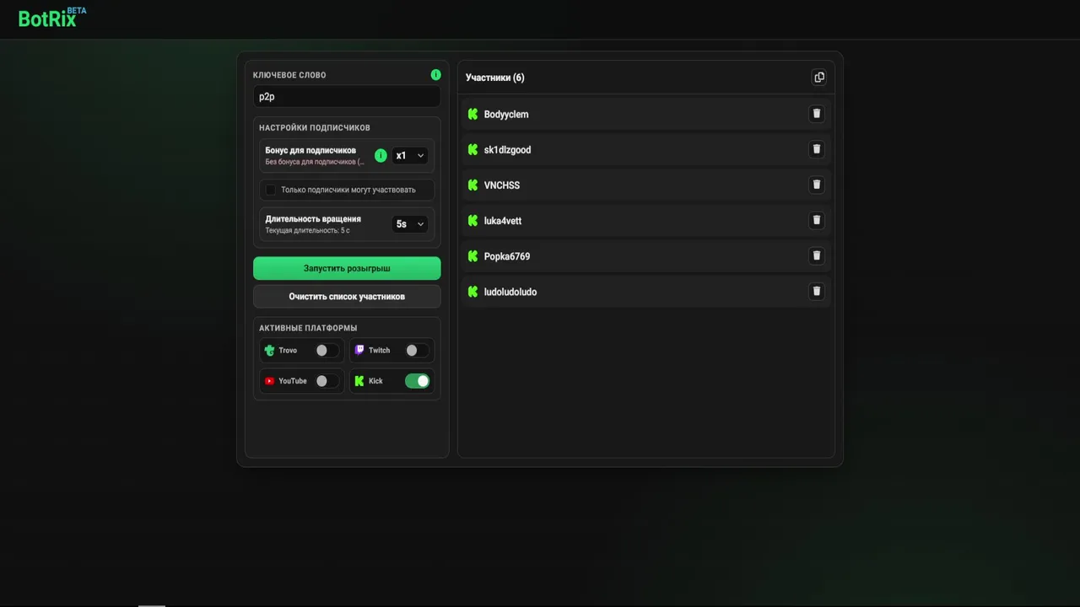Delete participant luka4vett
This screenshot has width=1080, height=607.
click(x=816, y=220)
